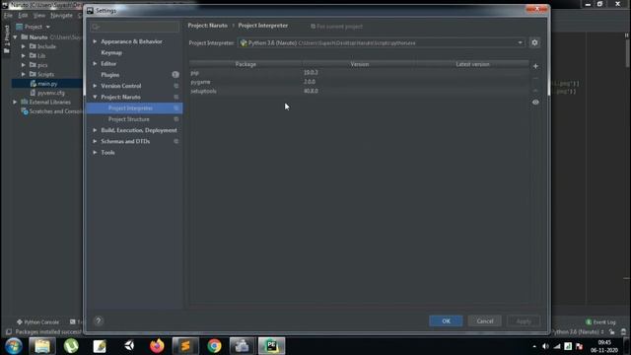Expand pics folder in project tree
The height and width of the screenshot is (355, 631).
(x=24, y=65)
